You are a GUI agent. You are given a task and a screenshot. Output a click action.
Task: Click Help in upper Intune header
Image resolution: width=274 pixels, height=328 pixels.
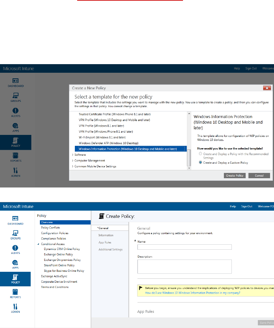(237, 68)
